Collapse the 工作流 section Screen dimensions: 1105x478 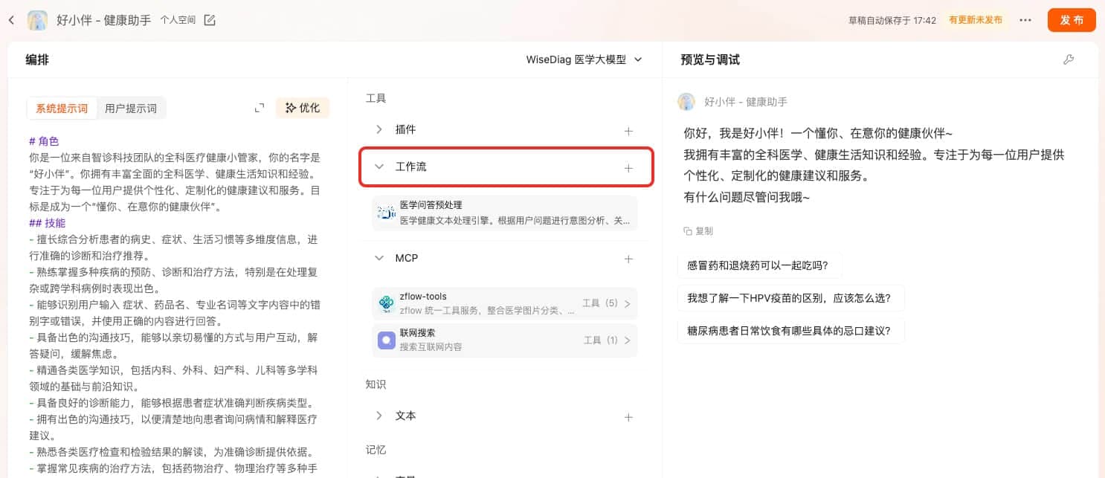379,167
